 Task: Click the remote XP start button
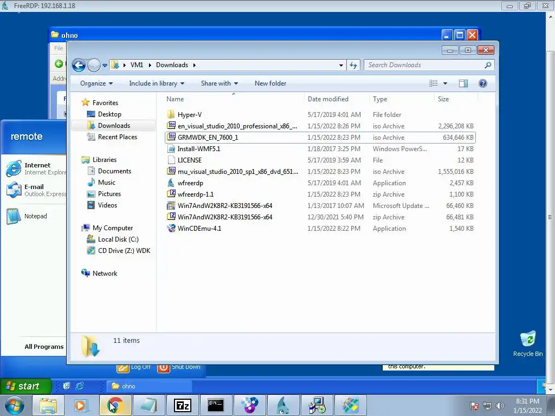click(x=25, y=386)
